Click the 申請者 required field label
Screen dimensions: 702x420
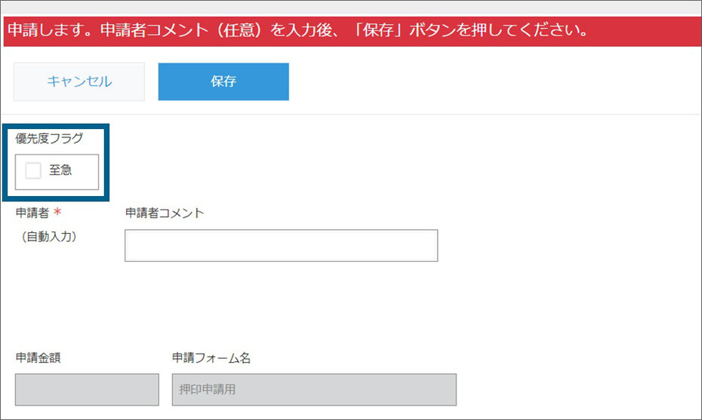(x=32, y=213)
